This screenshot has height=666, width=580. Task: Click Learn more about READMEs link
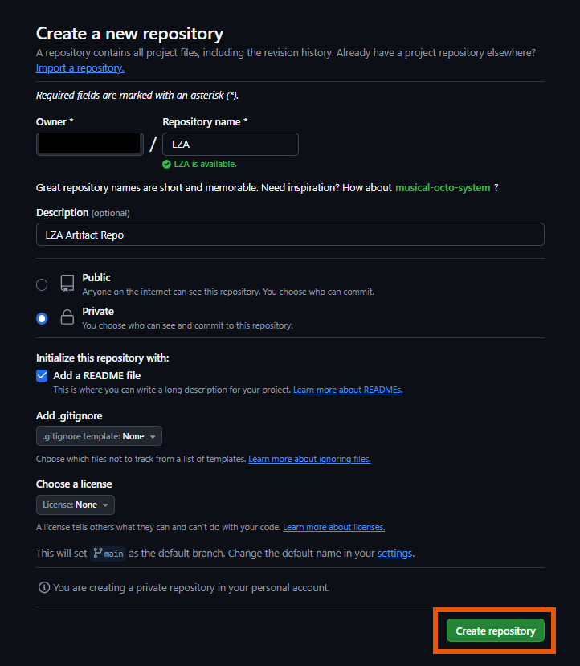coord(347,389)
